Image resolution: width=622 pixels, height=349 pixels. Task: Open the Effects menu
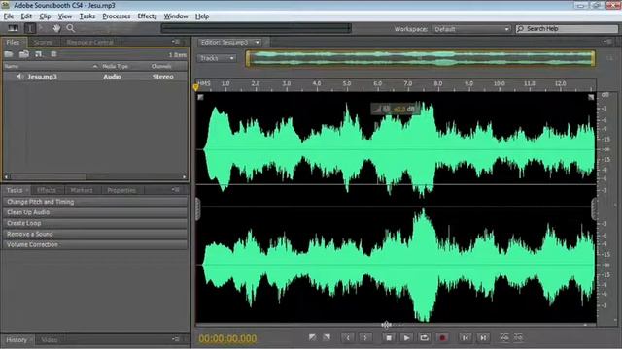147,16
